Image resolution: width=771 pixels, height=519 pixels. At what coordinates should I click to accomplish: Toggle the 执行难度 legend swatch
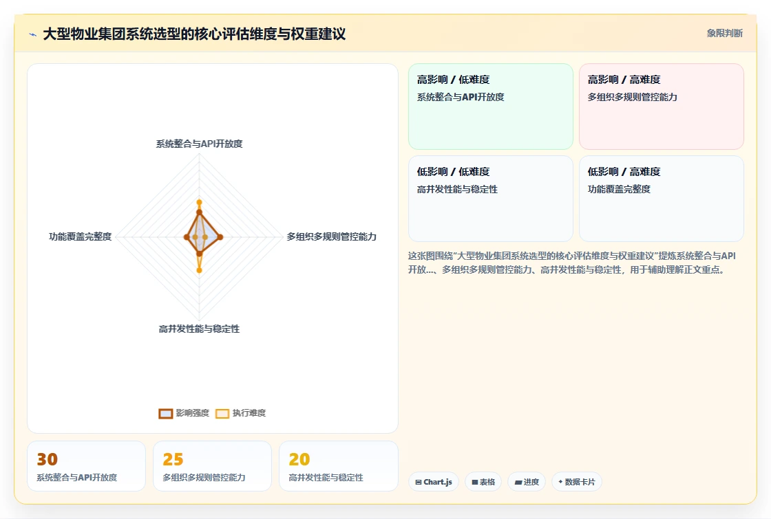(x=222, y=413)
